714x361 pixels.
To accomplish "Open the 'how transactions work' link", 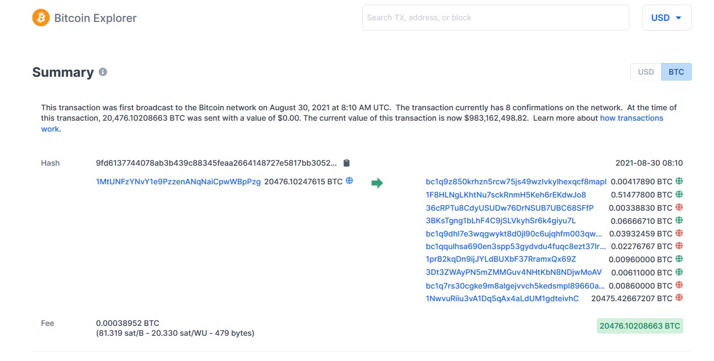I will [631, 118].
